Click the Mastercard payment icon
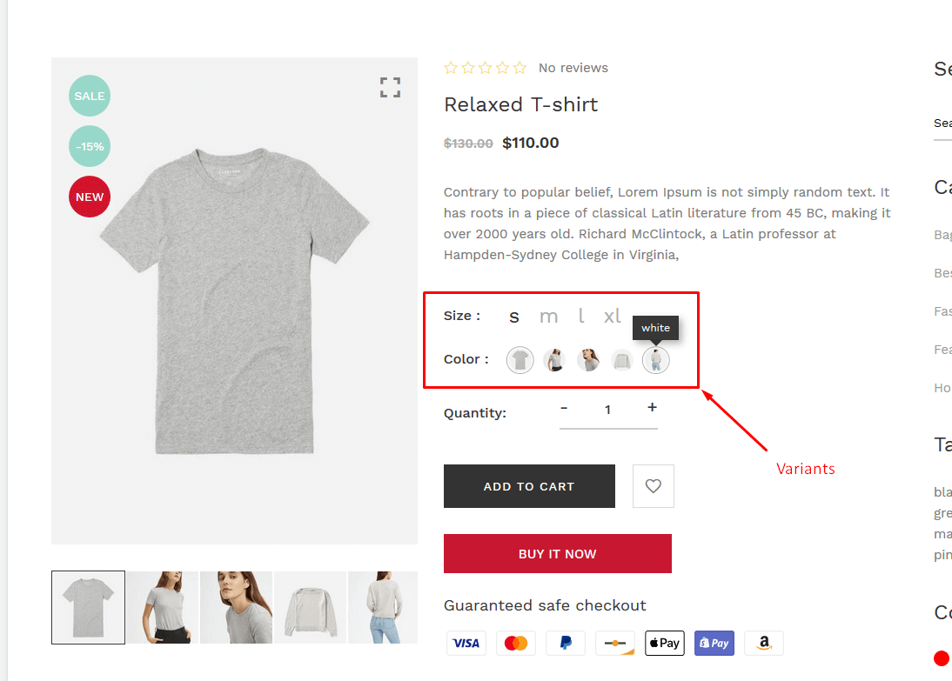The image size is (952, 681). click(x=516, y=644)
